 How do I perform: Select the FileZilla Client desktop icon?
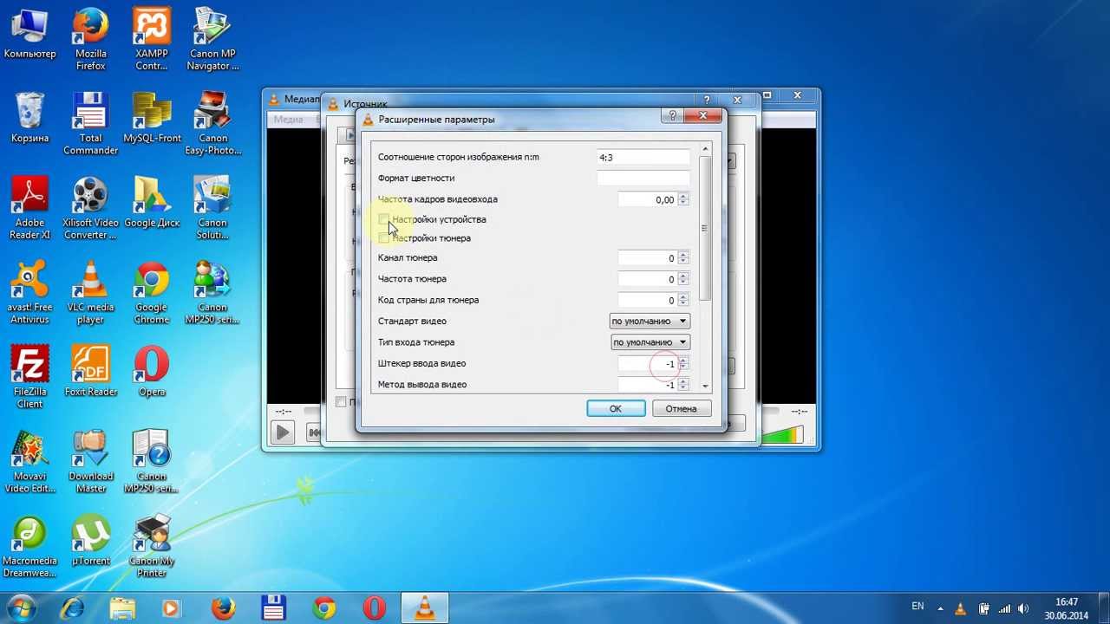(29, 377)
